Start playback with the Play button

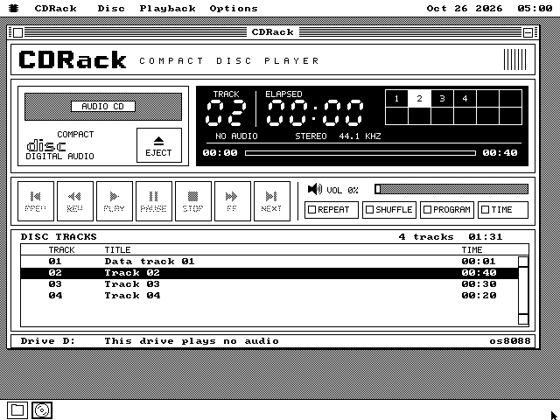pos(115,201)
